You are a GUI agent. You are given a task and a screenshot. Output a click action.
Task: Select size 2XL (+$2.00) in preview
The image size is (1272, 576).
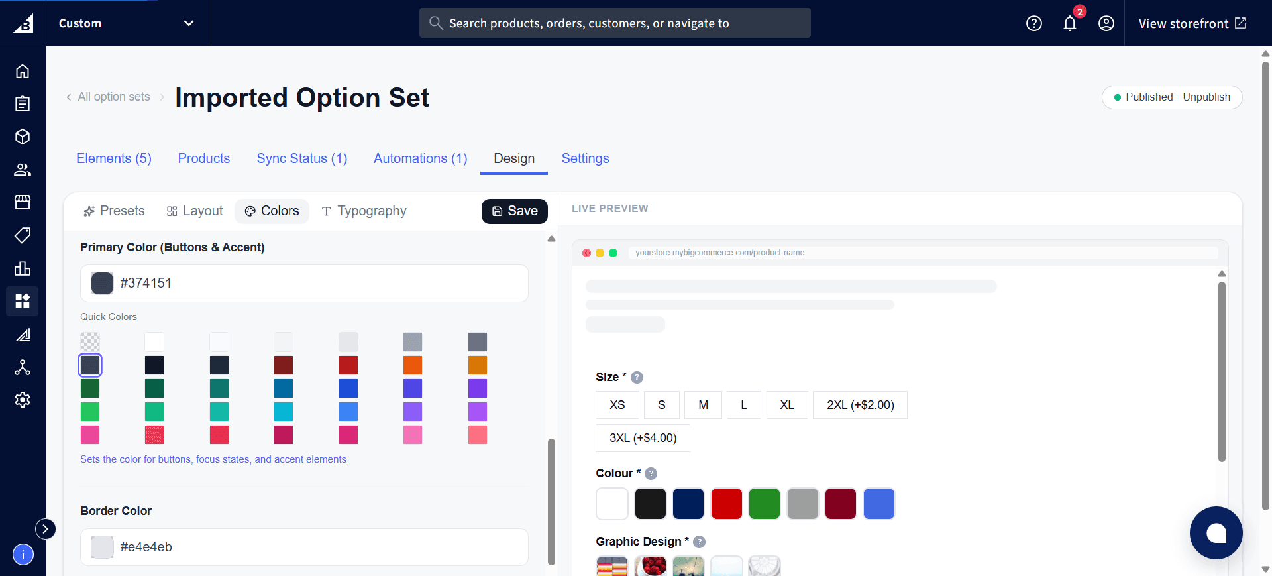[x=861, y=405]
